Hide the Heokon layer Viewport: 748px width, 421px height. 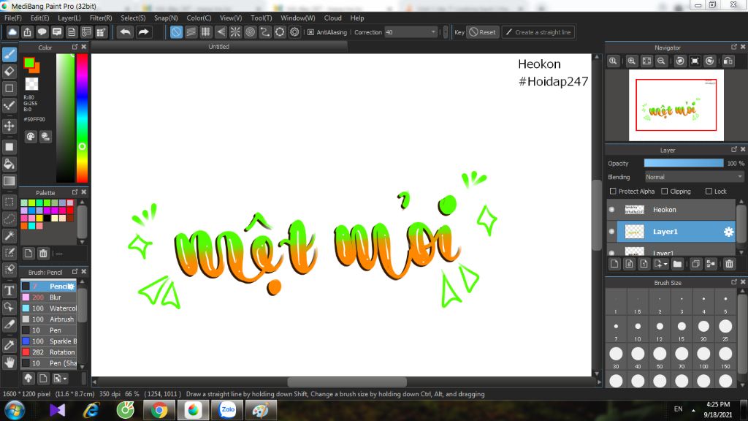point(611,210)
